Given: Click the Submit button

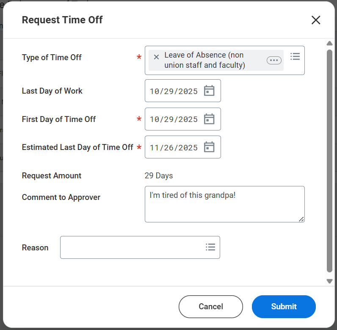Looking at the screenshot, I should click(284, 306).
